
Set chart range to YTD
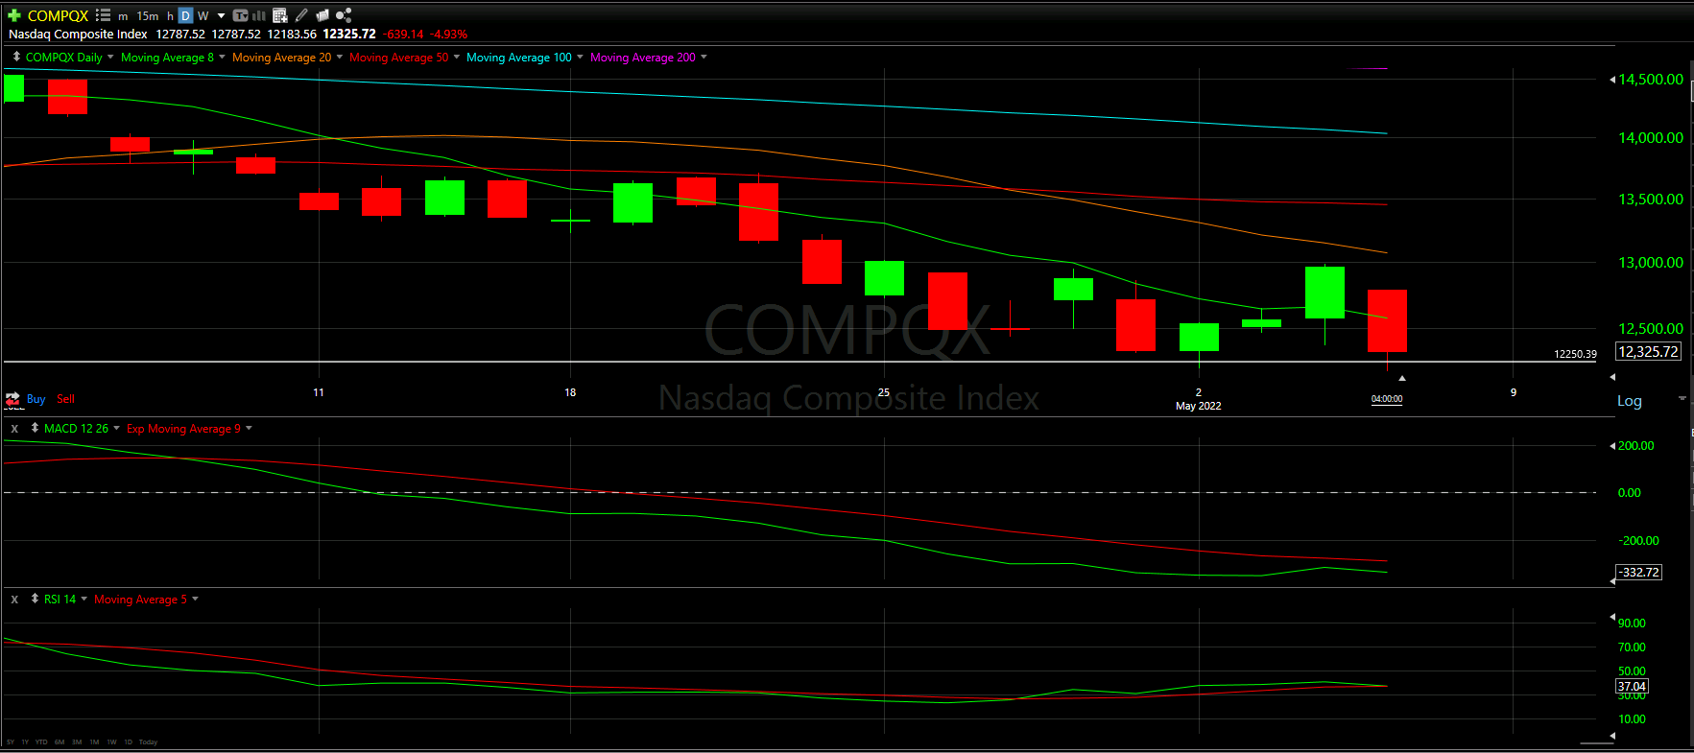[41, 742]
